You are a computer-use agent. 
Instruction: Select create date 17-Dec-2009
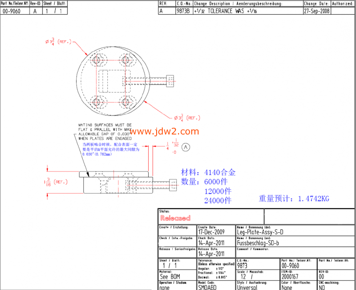click(x=211, y=232)
